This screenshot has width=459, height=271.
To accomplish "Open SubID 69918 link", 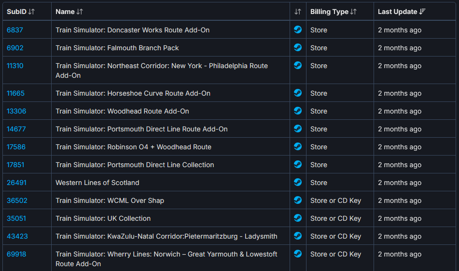I will click(16, 254).
